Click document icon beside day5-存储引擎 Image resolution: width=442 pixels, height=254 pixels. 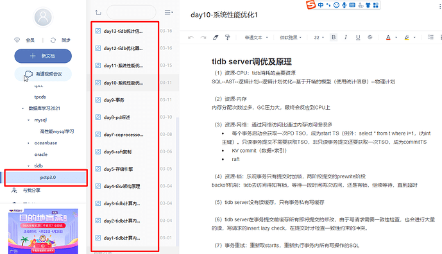click(98, 169)
